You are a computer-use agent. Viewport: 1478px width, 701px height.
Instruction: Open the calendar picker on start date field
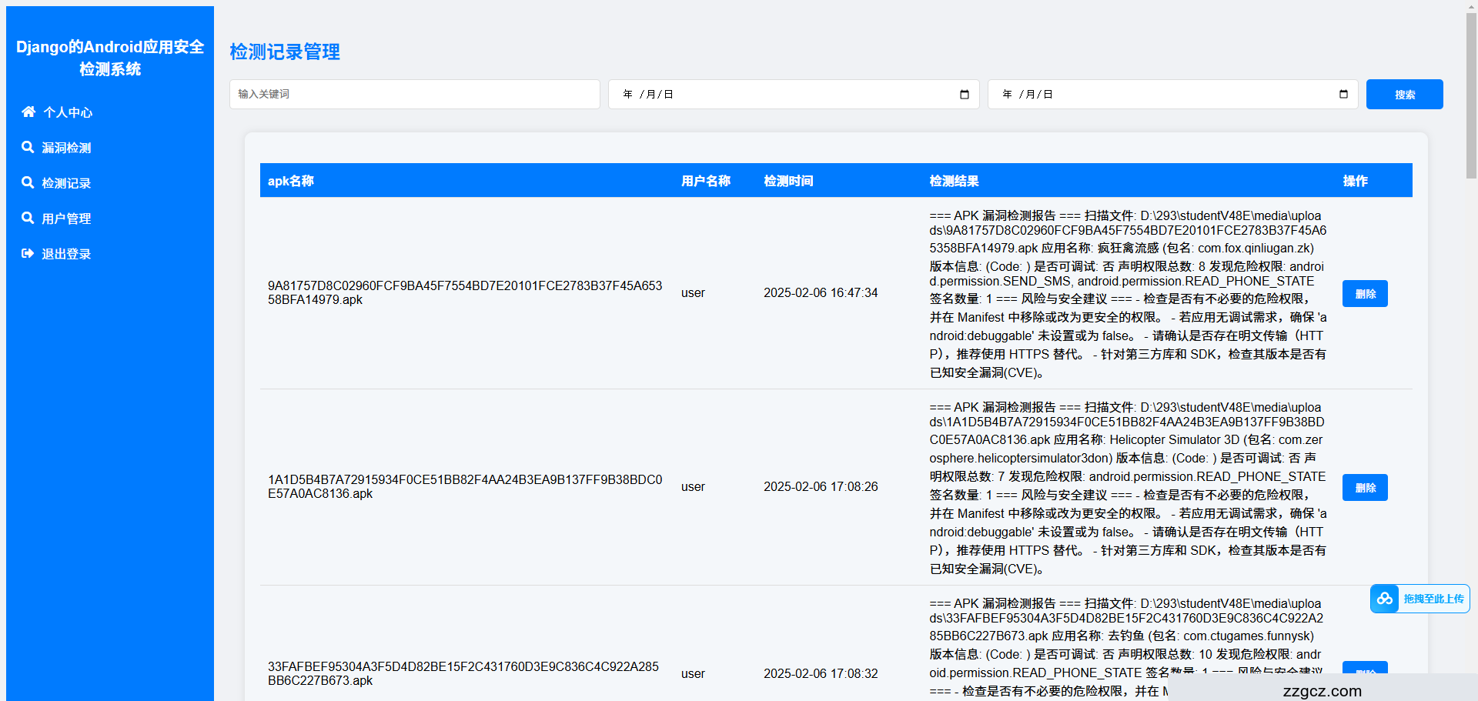pyautogui.click(x=964, y=95)
